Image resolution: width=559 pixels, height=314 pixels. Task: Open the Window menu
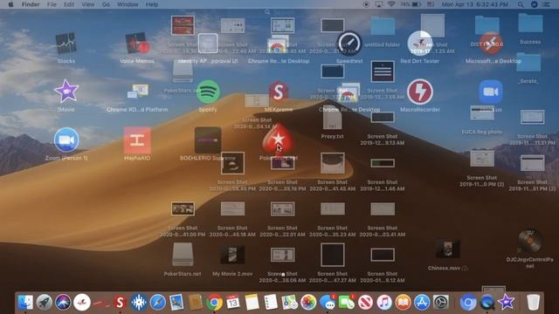coord(128,4)
